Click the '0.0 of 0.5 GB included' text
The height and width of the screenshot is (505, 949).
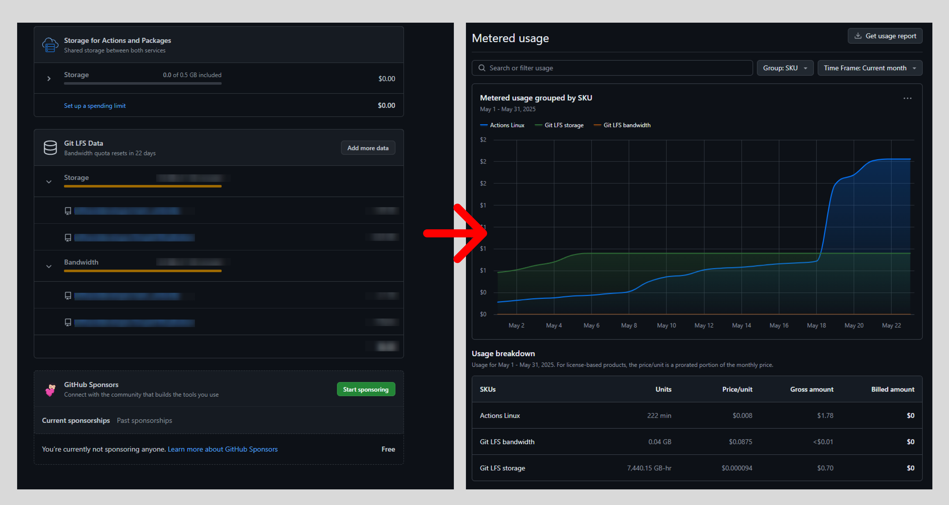[x=192, y=75]
